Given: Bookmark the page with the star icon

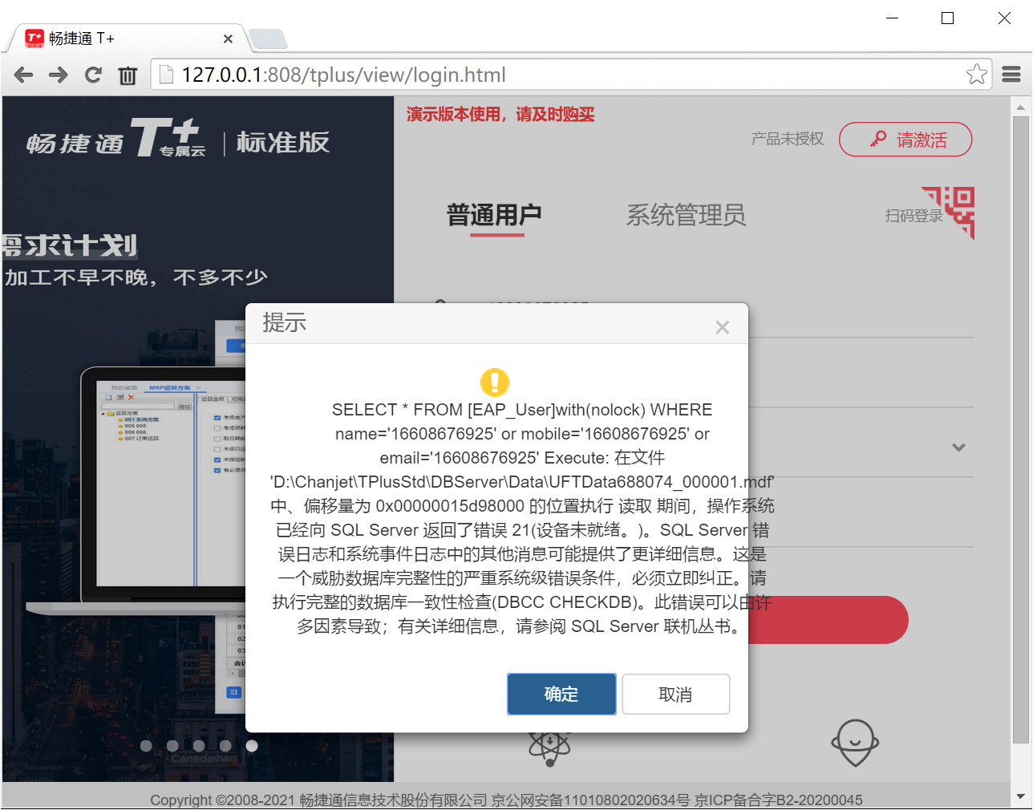Looking at the screenshot, I should click(x=976, y=75).
